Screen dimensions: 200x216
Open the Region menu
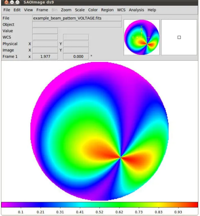tap(108, 10)
